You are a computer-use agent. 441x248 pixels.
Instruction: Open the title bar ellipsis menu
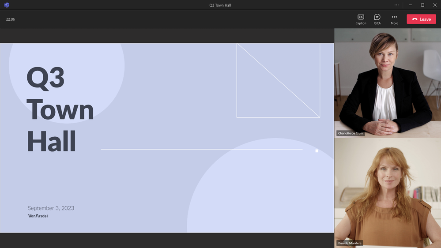pyautogui.click(x=396, y=5)
